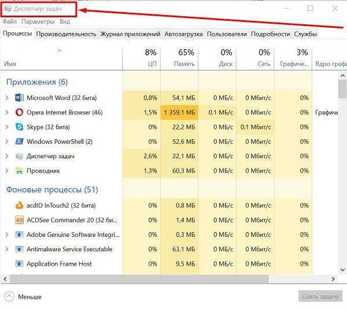347x309 pixels.
Task: Click the horizontal scrollbar right arrow
Action: (x=333, y=279)
